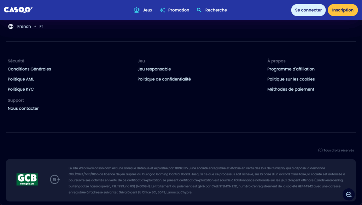The height and width of the screenshot is (205, 362).
Task: Click the Casoo logo in header
Action: click(18, 10)
